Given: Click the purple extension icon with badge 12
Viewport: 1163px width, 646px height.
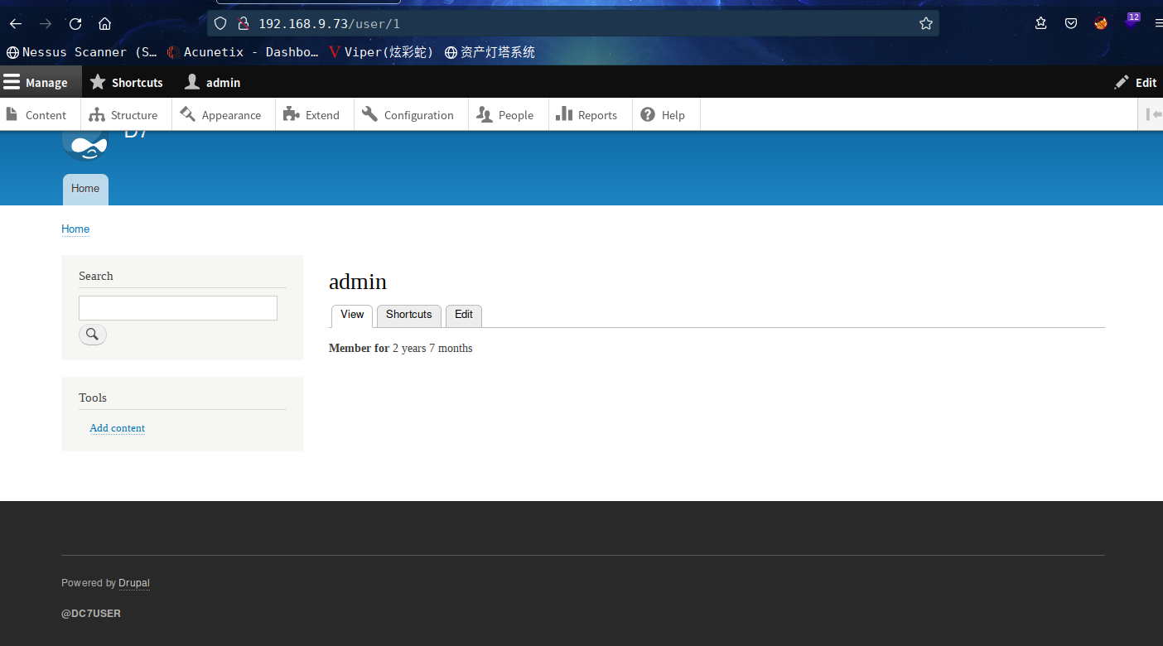Looking at the screenshot, I should (x=1132, y=21).
